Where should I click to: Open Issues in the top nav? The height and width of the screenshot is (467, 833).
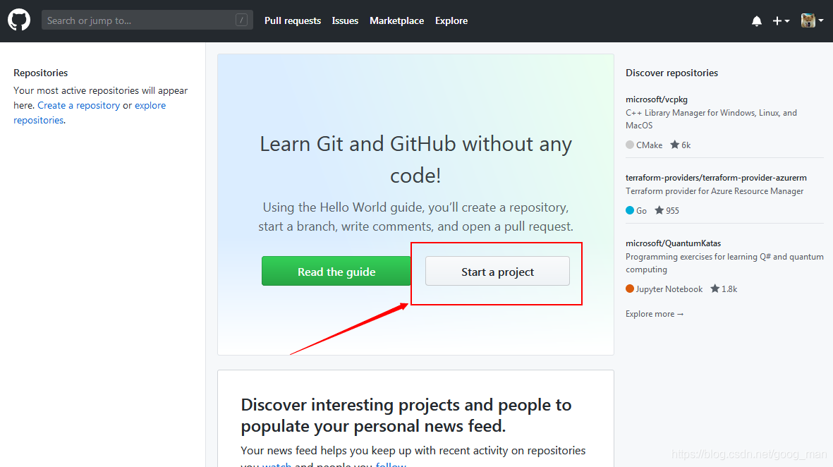pos(346,20)
